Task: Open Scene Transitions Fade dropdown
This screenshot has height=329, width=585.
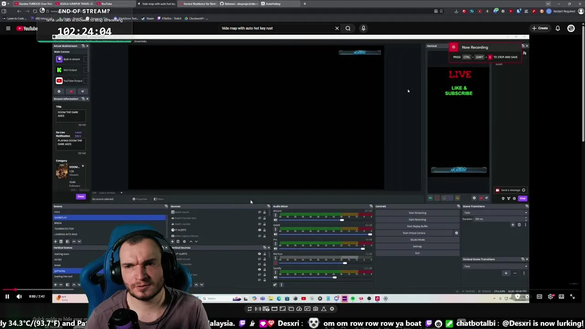Action: coord(495,213)
